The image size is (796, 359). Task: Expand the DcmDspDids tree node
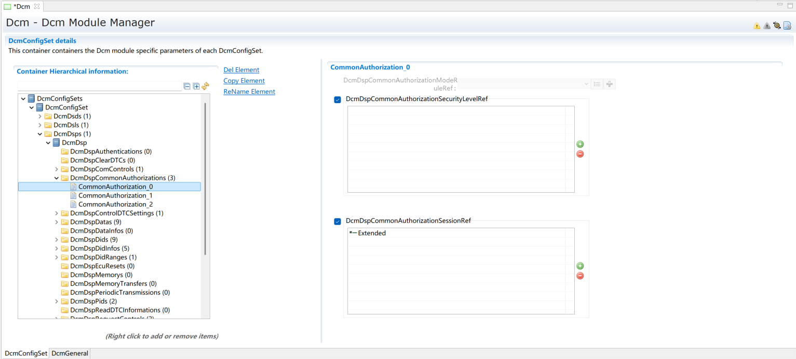(57, 240)
